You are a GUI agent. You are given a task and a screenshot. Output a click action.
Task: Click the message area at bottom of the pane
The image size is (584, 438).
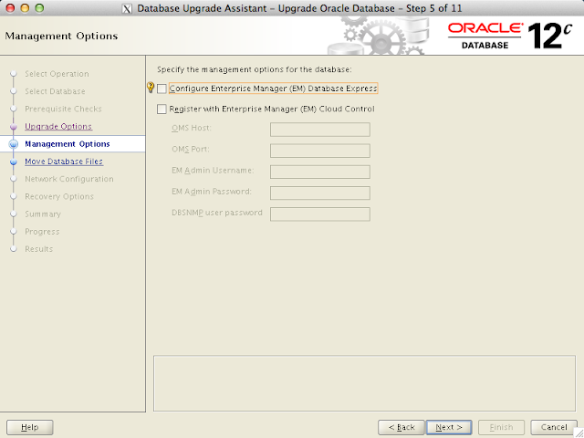pos(364,383)
